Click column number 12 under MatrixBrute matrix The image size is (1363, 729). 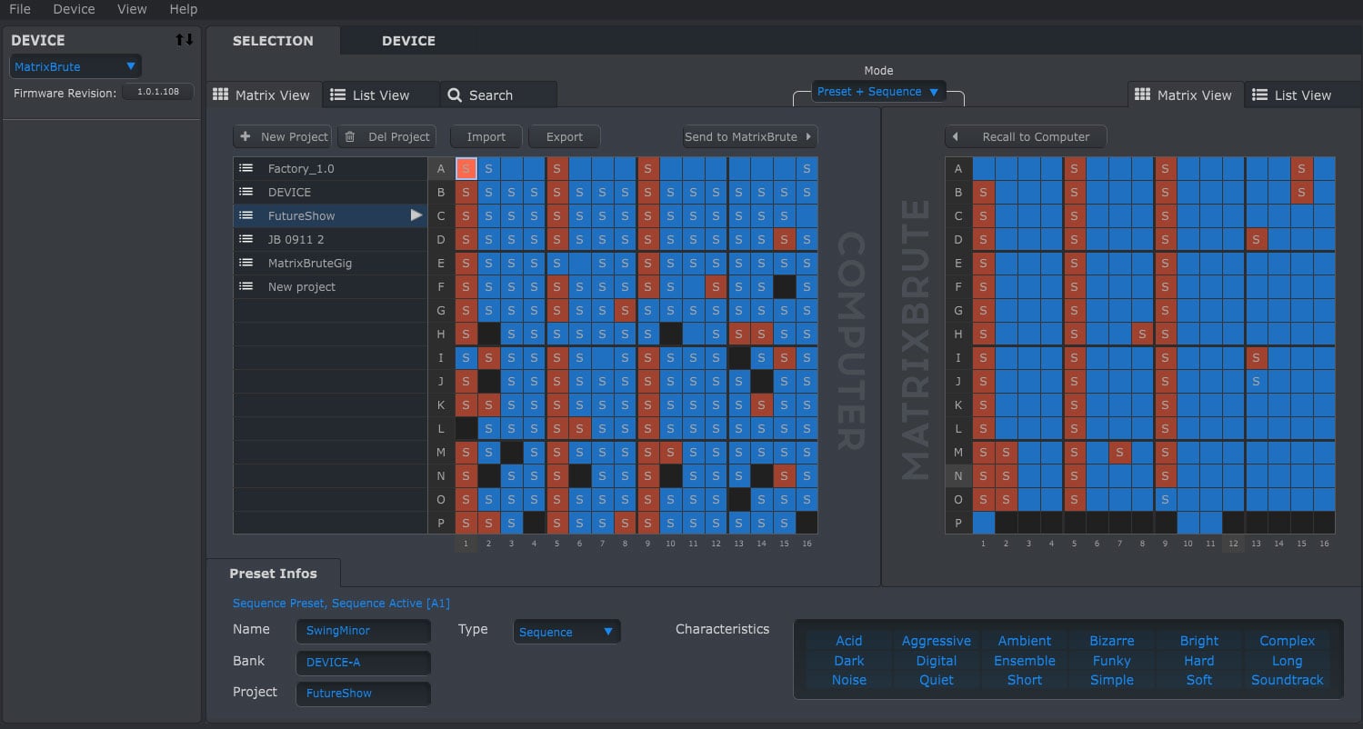tap(1233, 544)
